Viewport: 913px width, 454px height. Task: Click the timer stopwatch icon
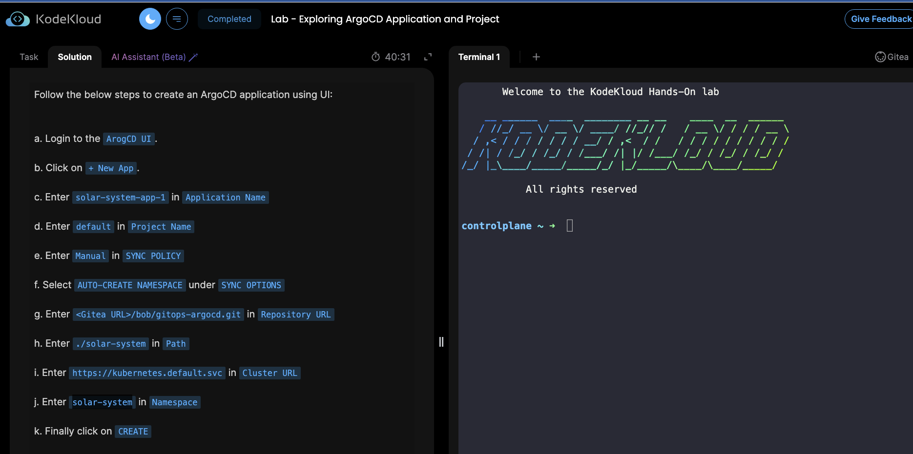pyautogui.click(x=375, y=57)
